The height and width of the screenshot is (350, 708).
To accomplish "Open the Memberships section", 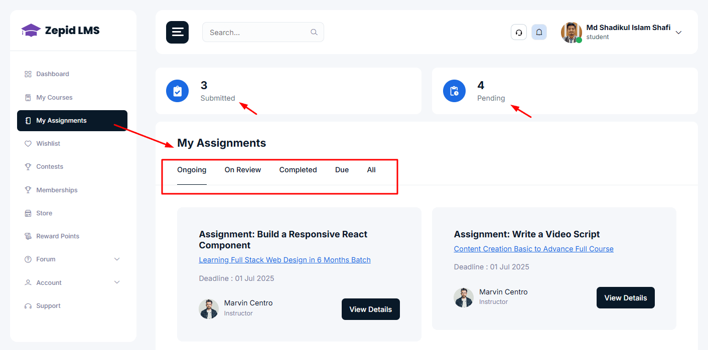I will click(x=57, y=190).
